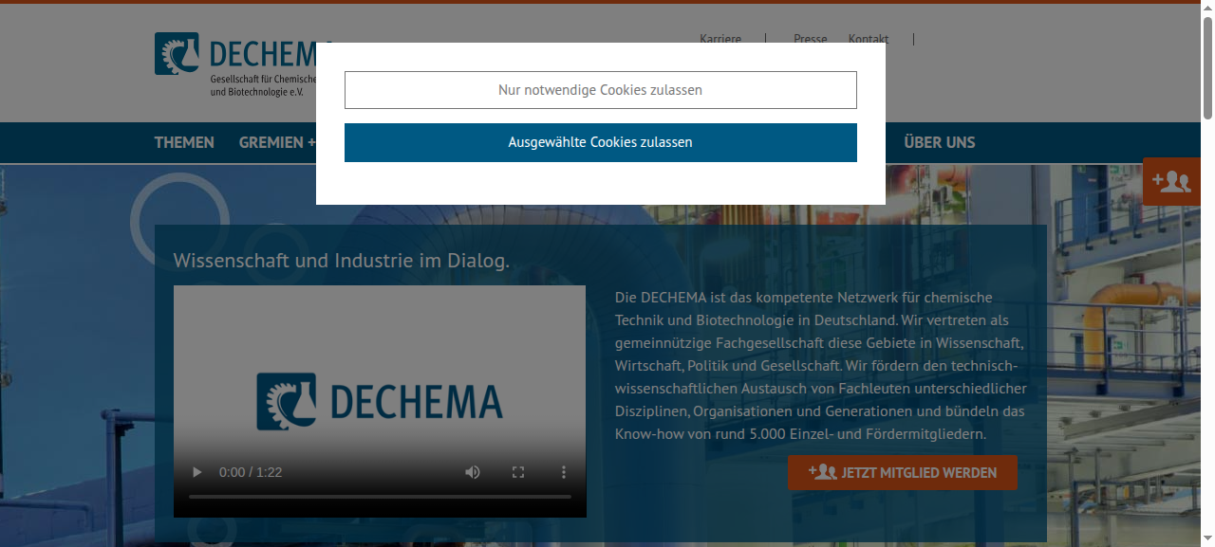Open the ÜBER UNS menu
The width and height of the screenshot is (1215, 547).
click(x=940, y=142)
